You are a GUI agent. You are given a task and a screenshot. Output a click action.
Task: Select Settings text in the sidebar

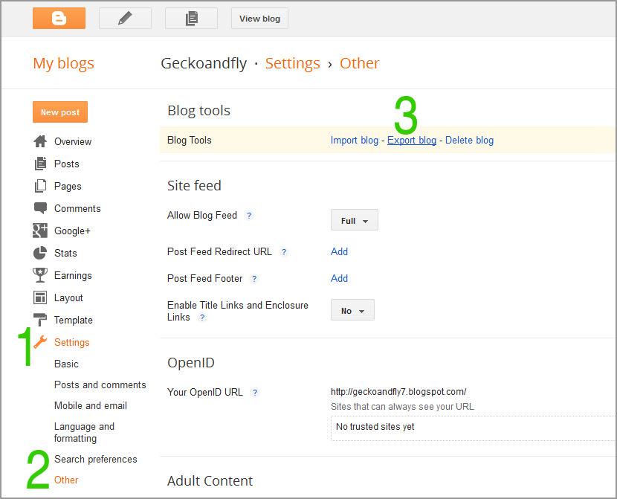pyautogui.click(x=72, y=342)
